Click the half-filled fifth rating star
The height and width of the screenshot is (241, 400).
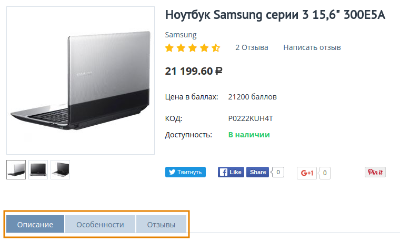[216, 48]
